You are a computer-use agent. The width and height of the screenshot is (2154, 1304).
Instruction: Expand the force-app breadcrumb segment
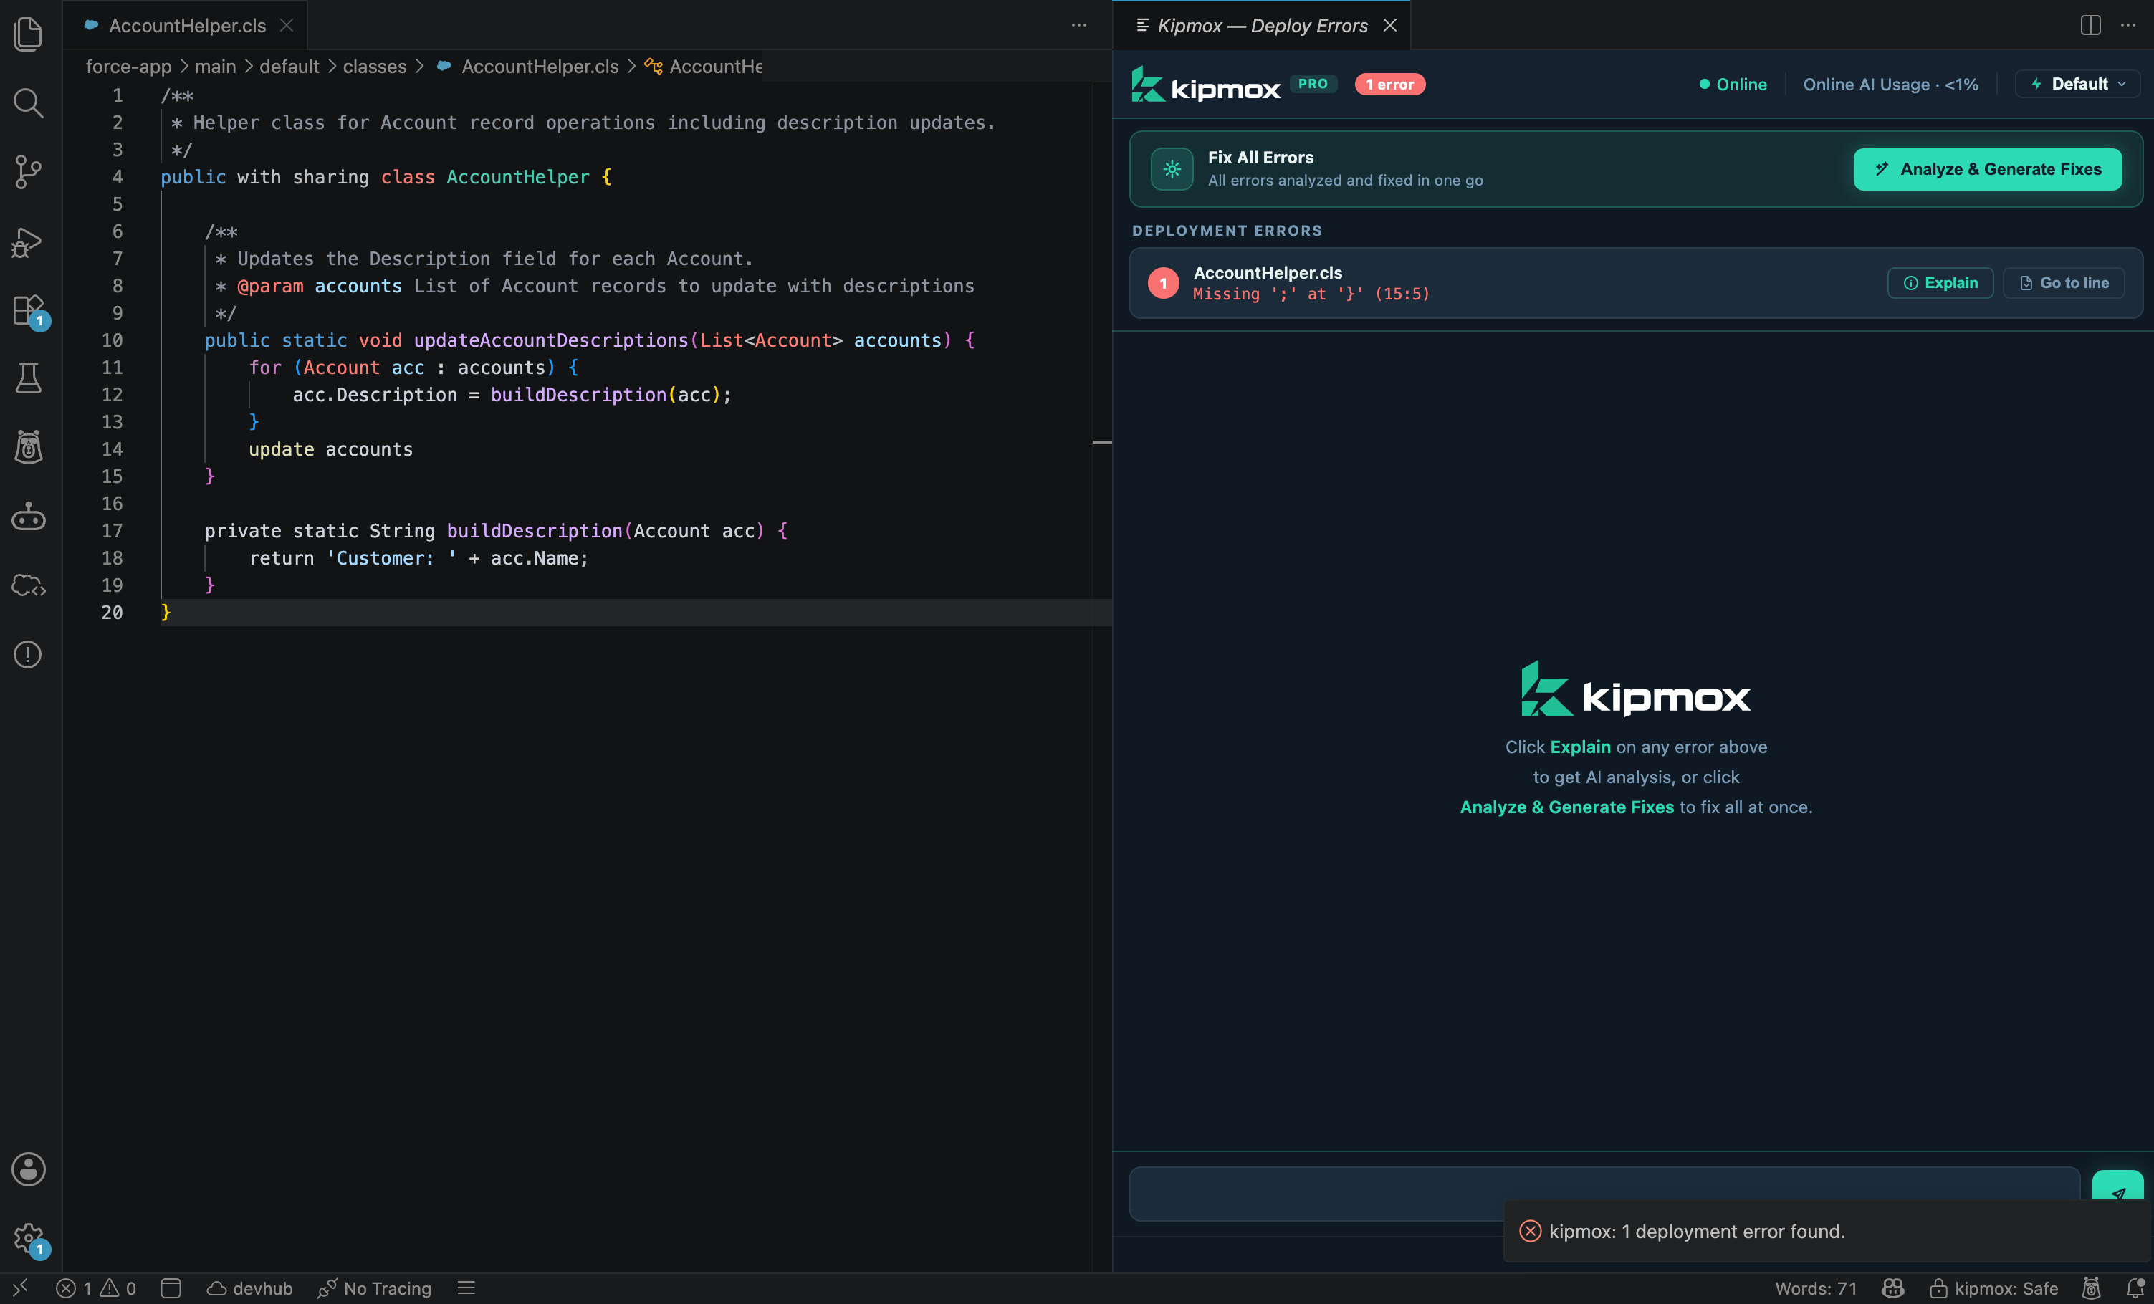[128, 67]
